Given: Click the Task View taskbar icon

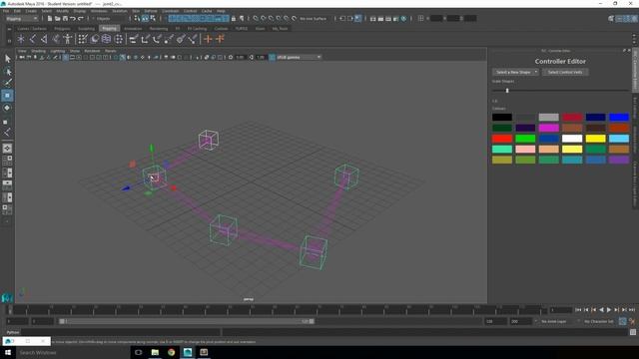Looking at the screenshot, I should 138,352.
